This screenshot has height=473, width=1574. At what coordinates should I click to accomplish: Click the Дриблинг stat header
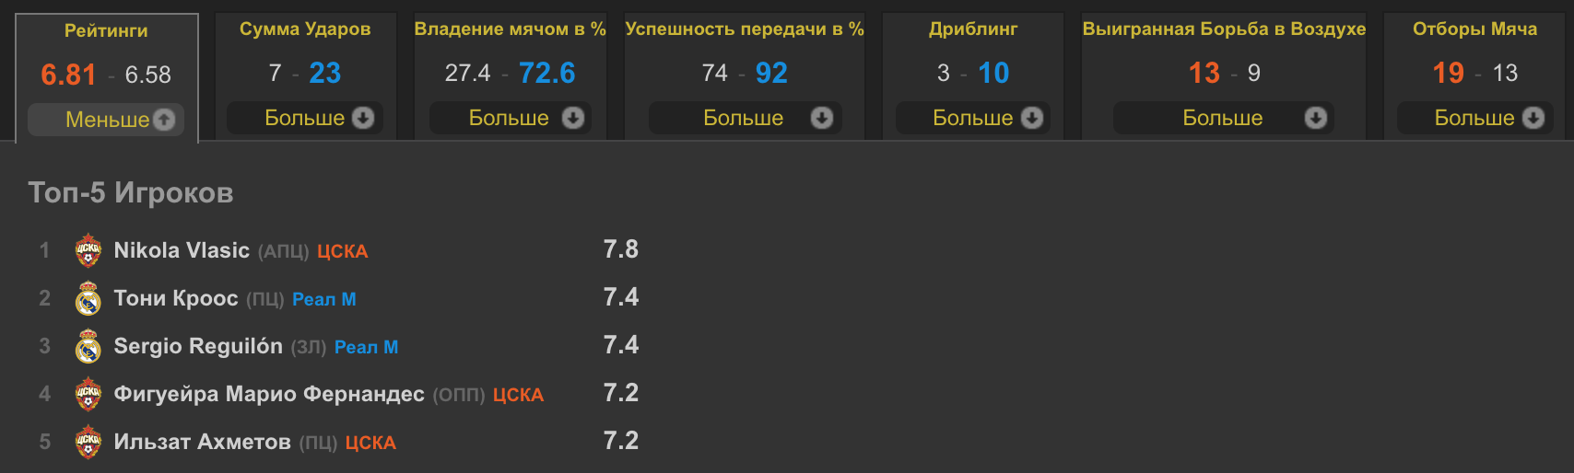point(973,29)
